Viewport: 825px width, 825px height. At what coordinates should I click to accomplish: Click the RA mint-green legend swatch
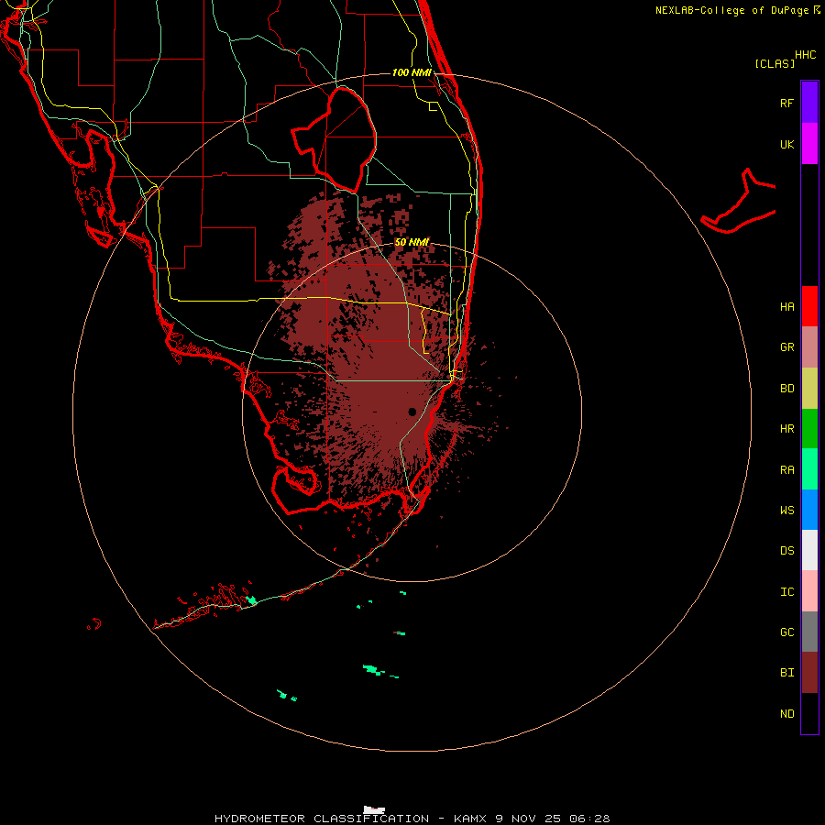click(x=809, y=469)
